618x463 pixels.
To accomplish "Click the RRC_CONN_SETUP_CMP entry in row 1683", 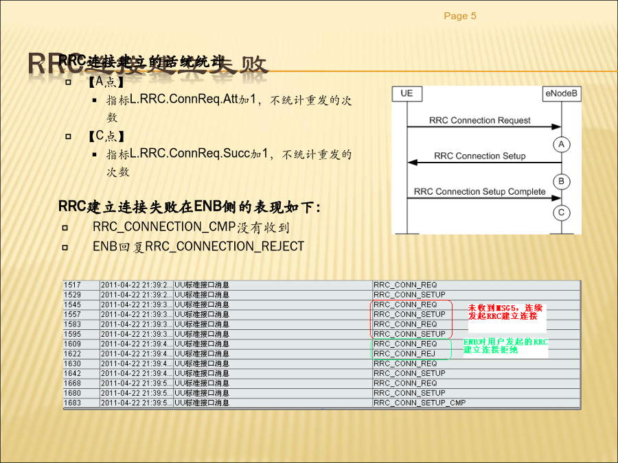I will click(x=420, y=403).
